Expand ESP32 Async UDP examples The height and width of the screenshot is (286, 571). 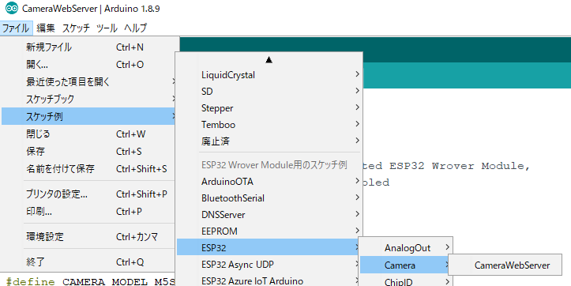click(269, 265)
